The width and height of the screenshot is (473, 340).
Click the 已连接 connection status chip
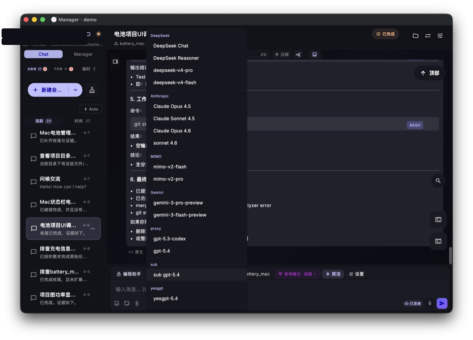tap(413, 303)
